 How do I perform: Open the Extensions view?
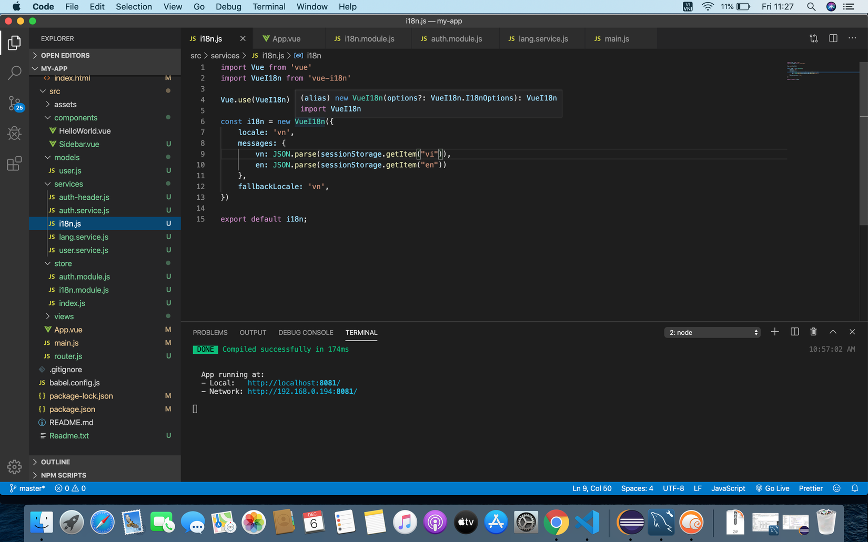pos(14,163)
